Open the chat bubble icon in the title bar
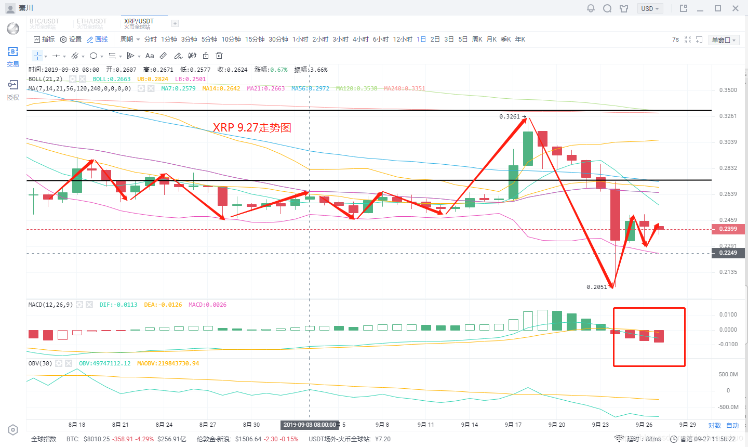The width and height of the screenshot is (748, 447). tap(607, 8)
